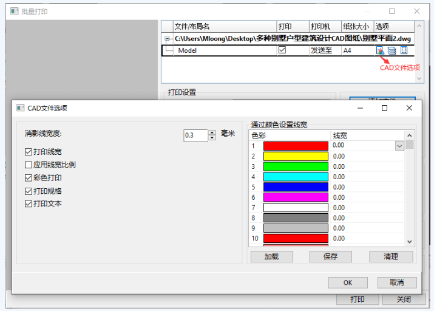Decrease 消影线宽度 value with down arrow
434x311 pixels.
point(212,138)
